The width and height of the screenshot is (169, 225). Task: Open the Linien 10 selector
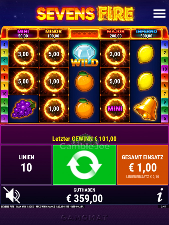click(x=26, y=165)
